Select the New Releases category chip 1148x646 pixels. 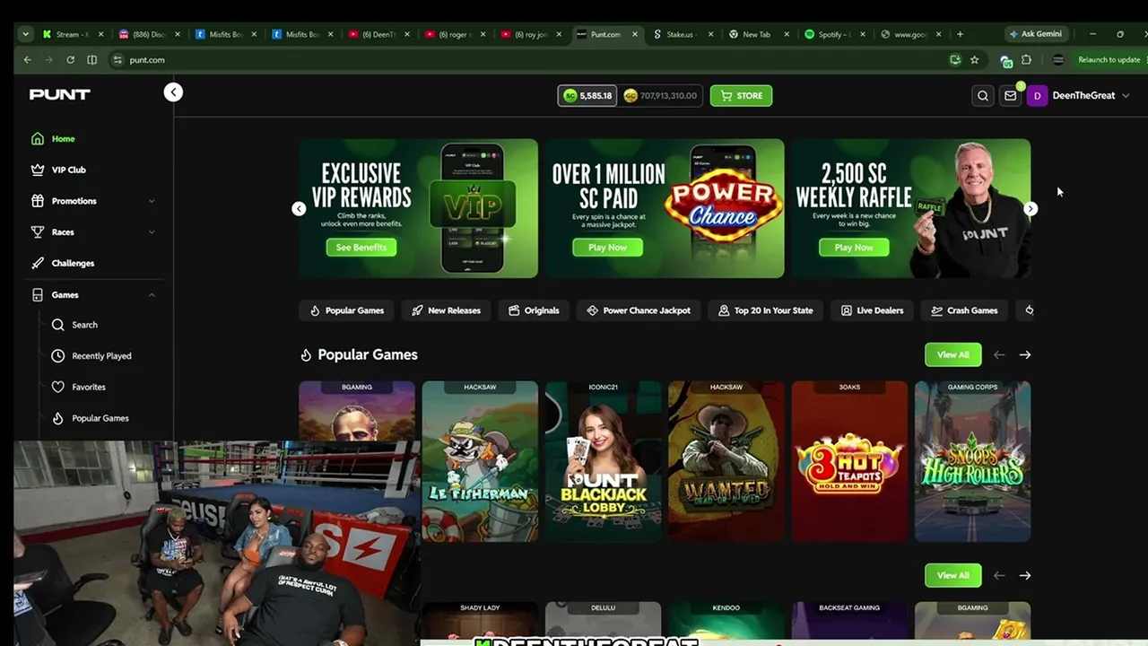click(x=446, y=310)
